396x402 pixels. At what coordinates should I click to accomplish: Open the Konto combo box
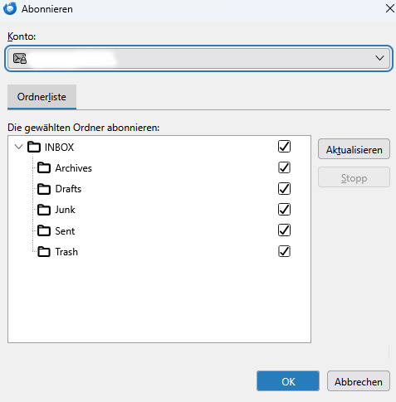[198, 58]
